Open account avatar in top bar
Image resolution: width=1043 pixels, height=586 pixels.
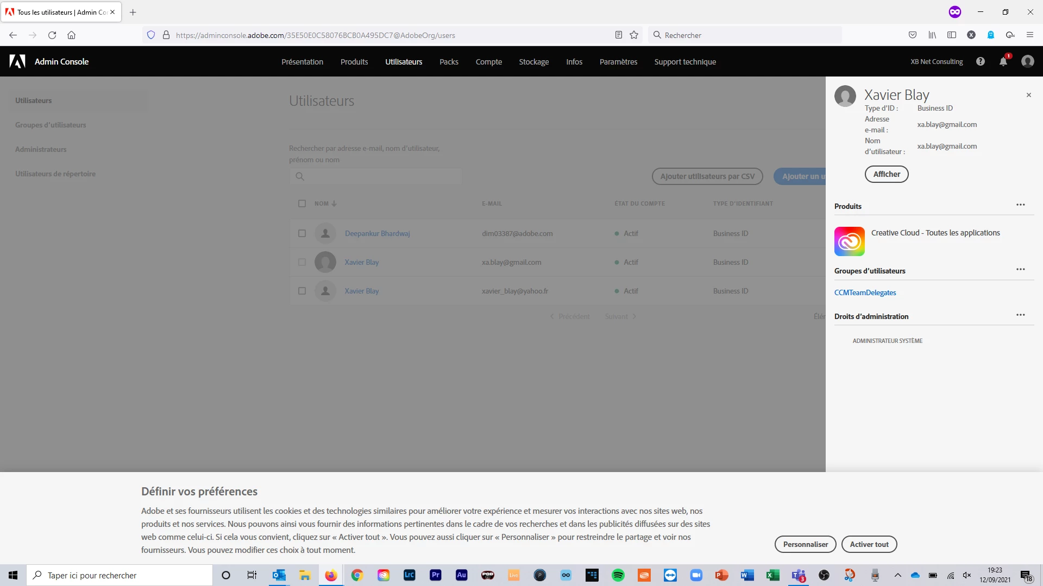pos(1027,62)
